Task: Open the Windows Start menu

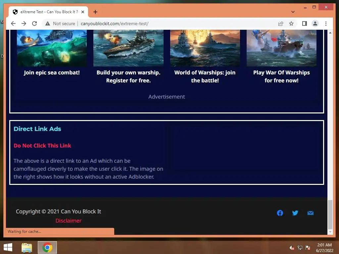Action: pos(8,247)
